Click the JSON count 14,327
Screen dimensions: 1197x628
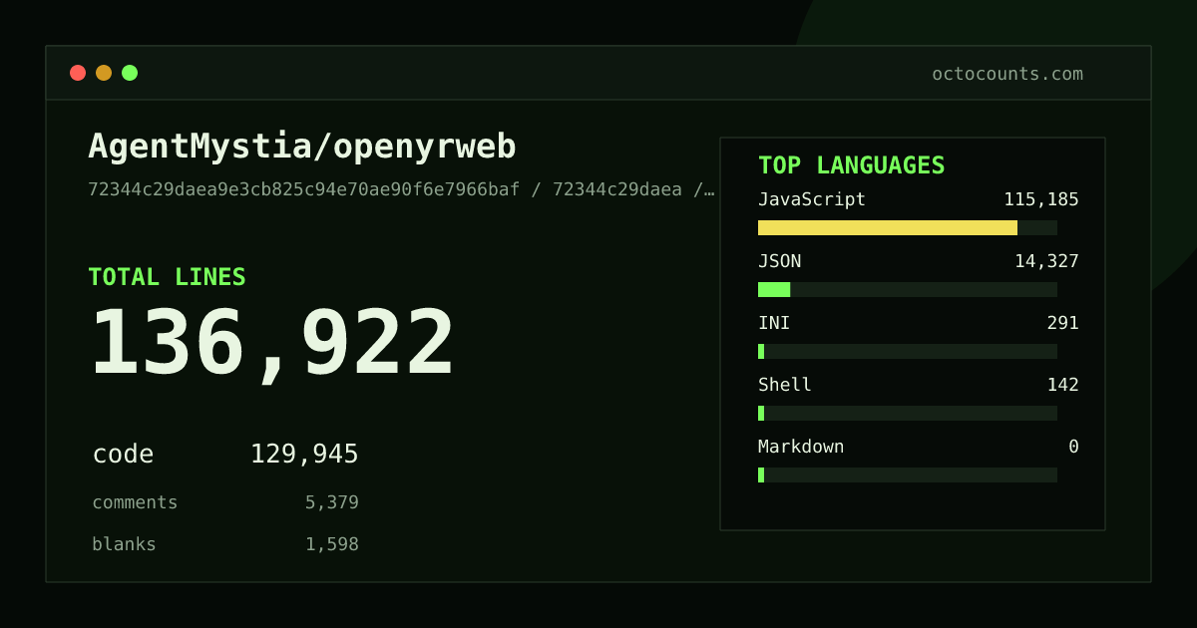point(1046,261)
